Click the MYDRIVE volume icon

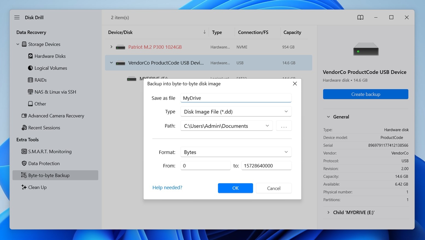coord(132,79)
